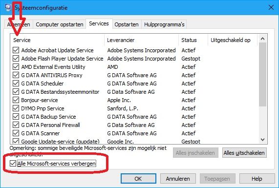Click the Systeemconfiguratie title bar icon
The height and width of the screenshot is (188, 279).
8,7
